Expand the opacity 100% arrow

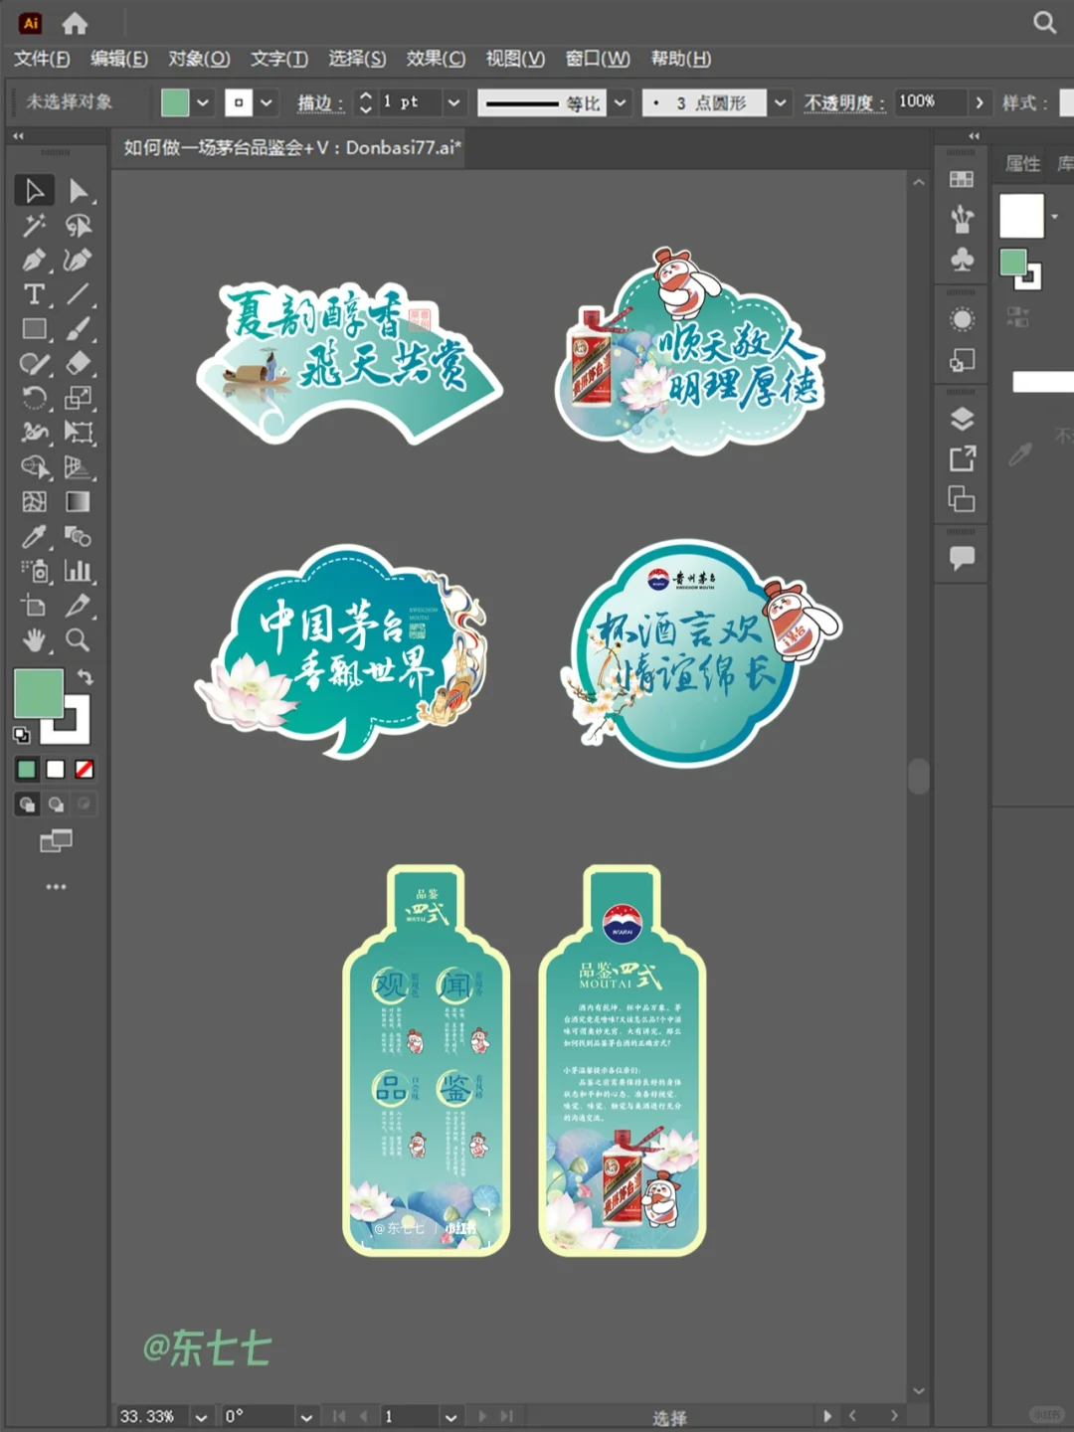tap(980, 102)
